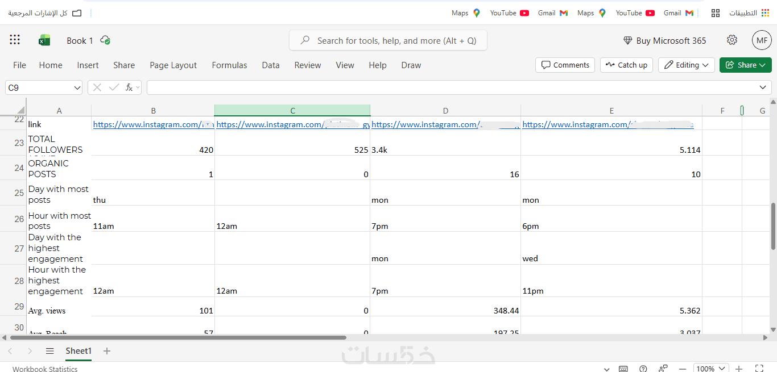Expand status bar options chevron

click(606, 369)
